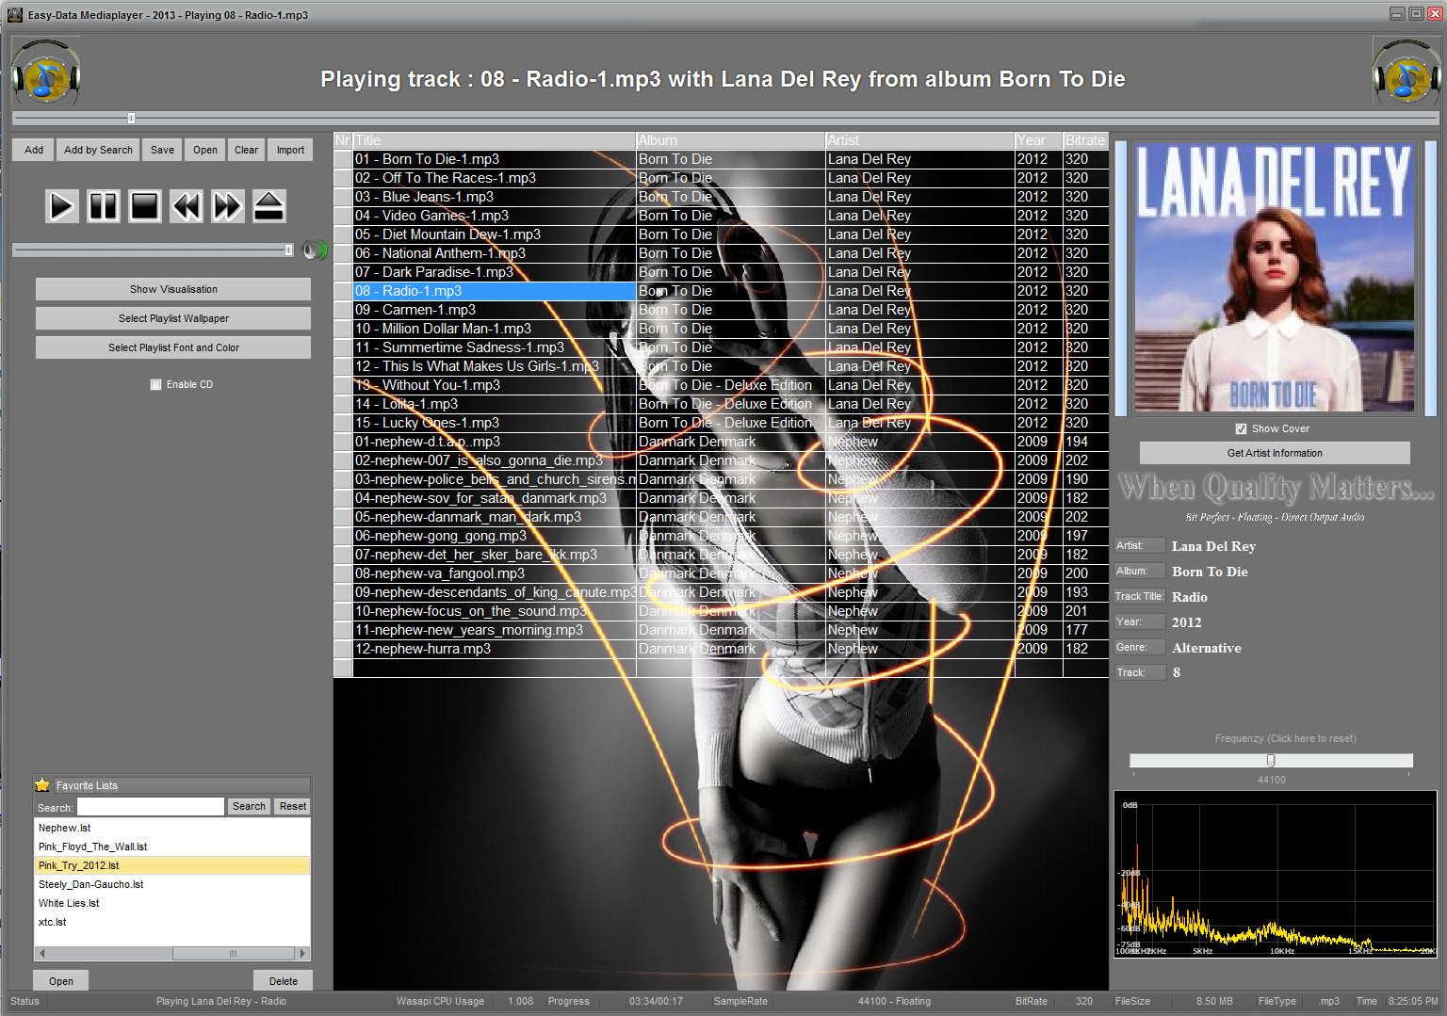Image resolution: width=1447 pixels, height=1016 pixels.
Task: Select track 01 - Born To Die-1.mp3
Action: (x=495, y=159)
